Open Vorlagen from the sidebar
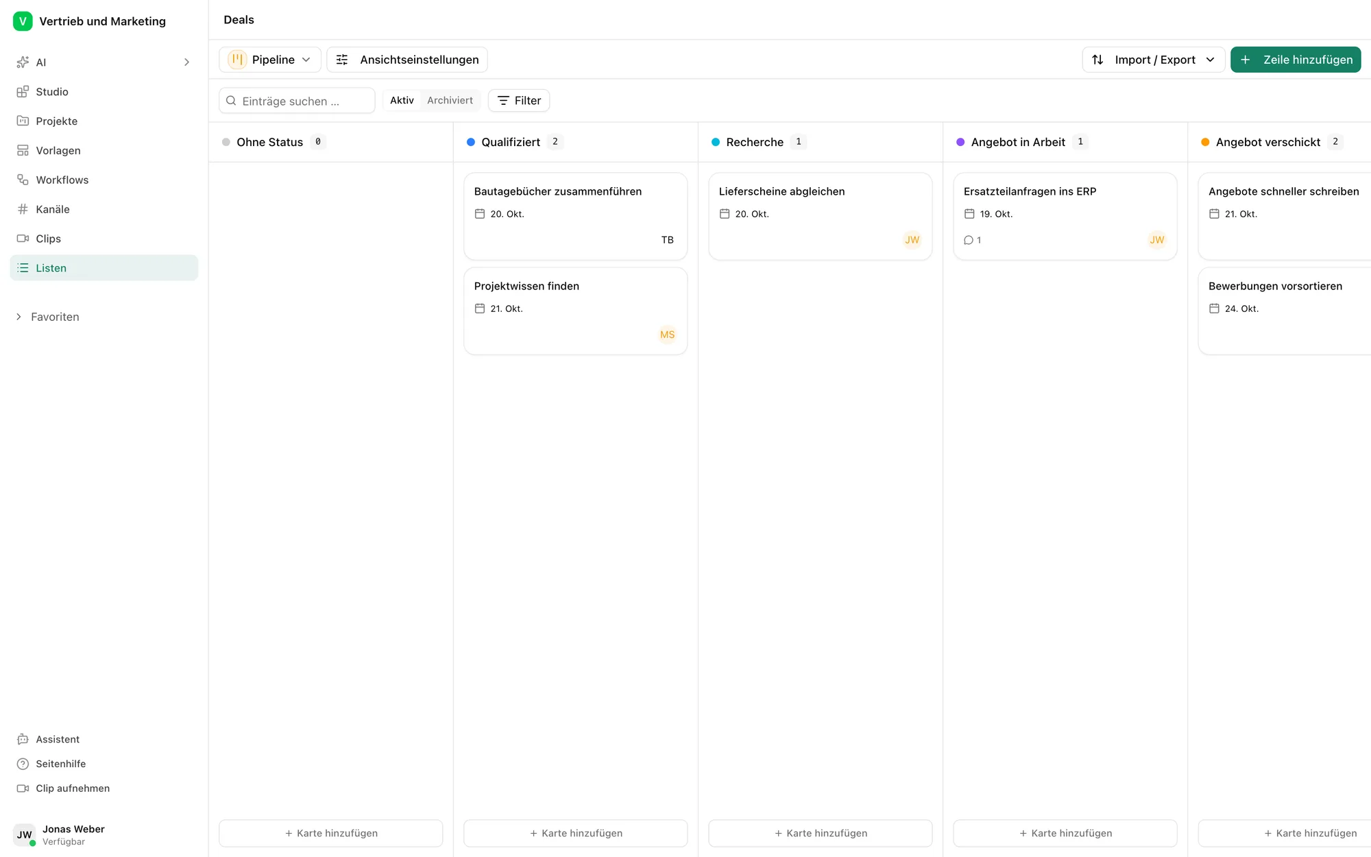 click(104, 151)
